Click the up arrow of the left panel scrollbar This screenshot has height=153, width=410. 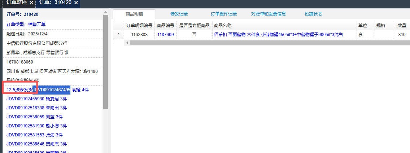(x=105, y=12)
